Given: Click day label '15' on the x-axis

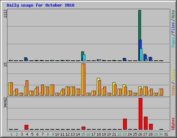Looking at the screenshot, I should coord(83,134).
